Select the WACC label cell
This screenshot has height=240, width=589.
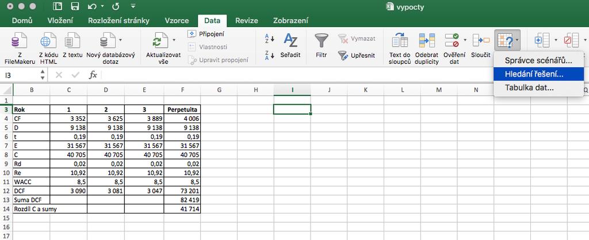click(31, 181)
